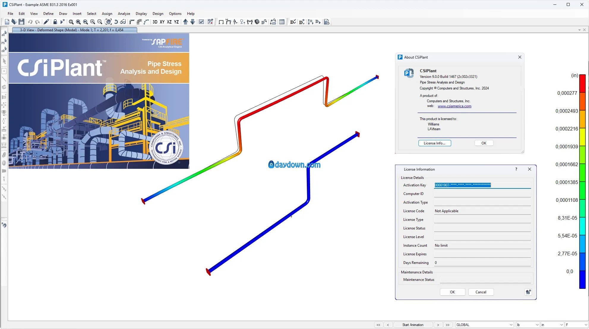Save the model using floppy icon
Image resolution: width=589 pixels, height=329 pixels.
coord(21,22)
